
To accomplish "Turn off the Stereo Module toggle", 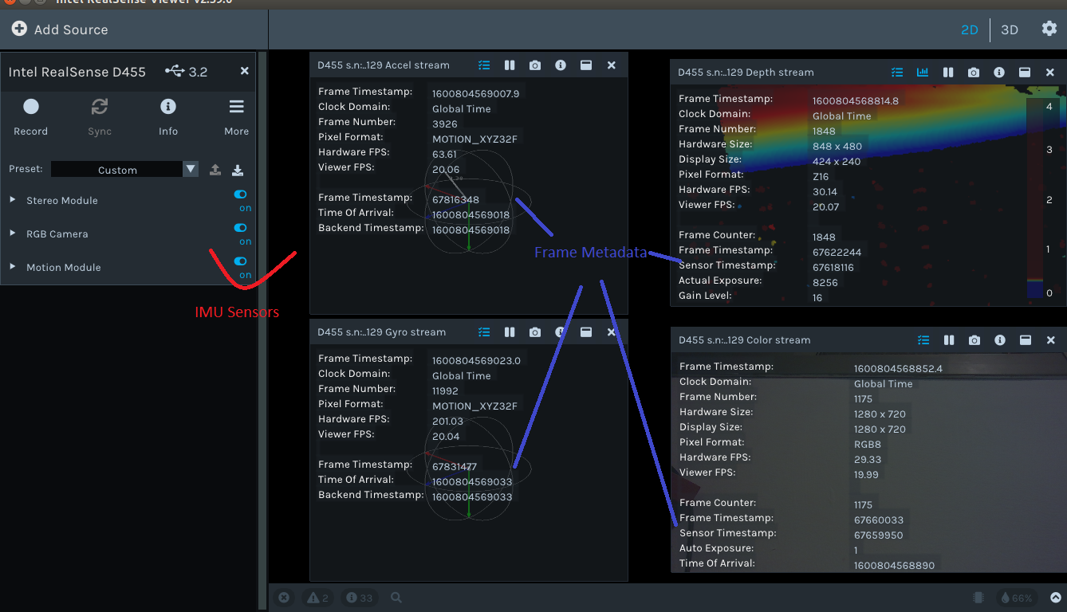I will click(x=240, y=194).
